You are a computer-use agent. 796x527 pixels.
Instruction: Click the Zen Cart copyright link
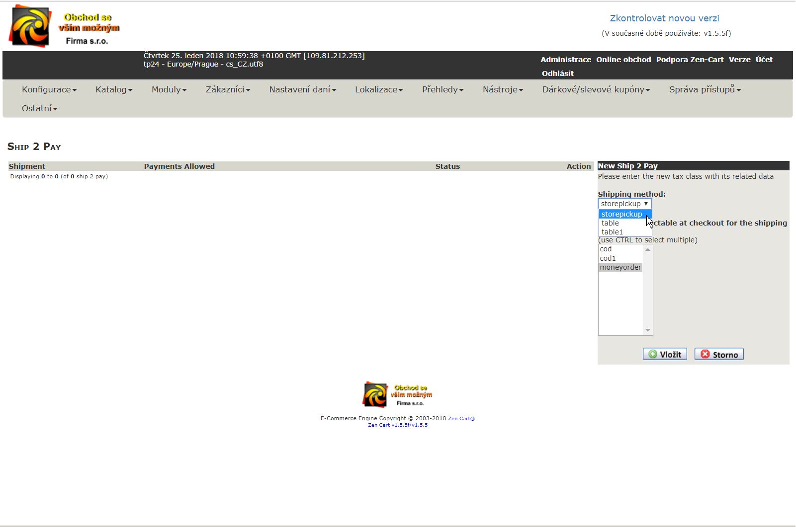pos(461,419)
